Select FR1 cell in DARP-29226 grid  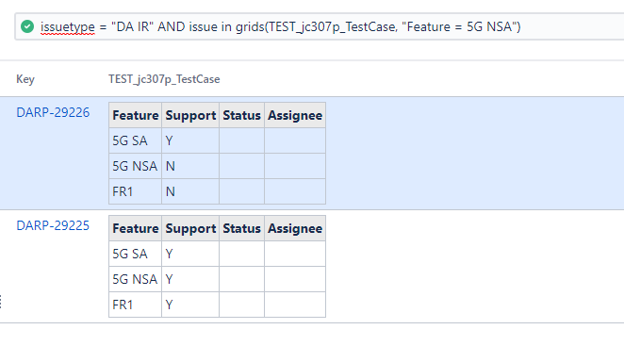point(136,191)
